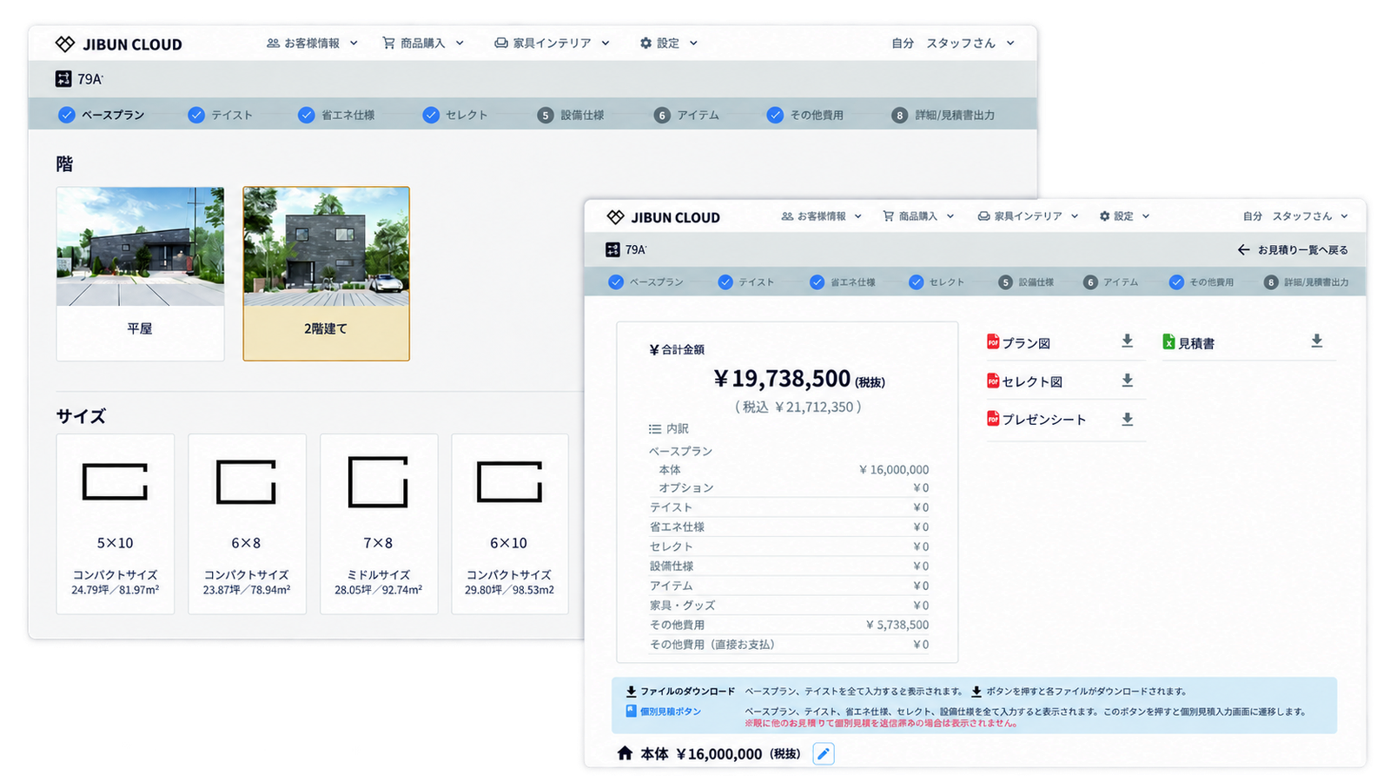Click the 個別見積ボタン icon in the blue notice

[x=632, y=711]
